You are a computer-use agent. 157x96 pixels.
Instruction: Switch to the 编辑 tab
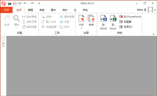click(x=30, y=10)
